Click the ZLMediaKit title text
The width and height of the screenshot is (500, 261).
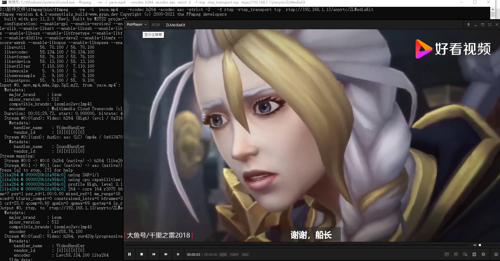pos(175,25)
